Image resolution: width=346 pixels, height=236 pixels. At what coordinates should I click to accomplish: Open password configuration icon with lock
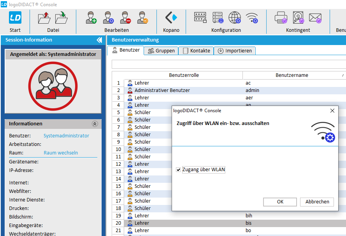200,17
